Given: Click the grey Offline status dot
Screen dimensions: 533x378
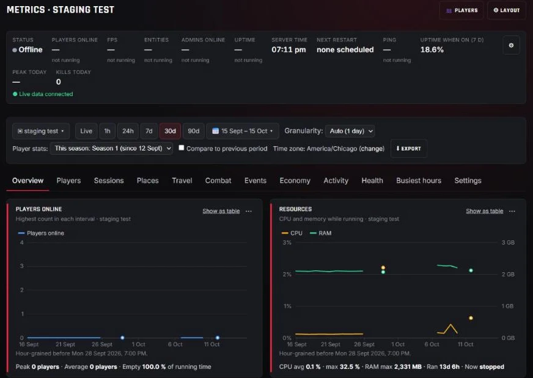Looking at the screenshot, I should click(15, 50).
